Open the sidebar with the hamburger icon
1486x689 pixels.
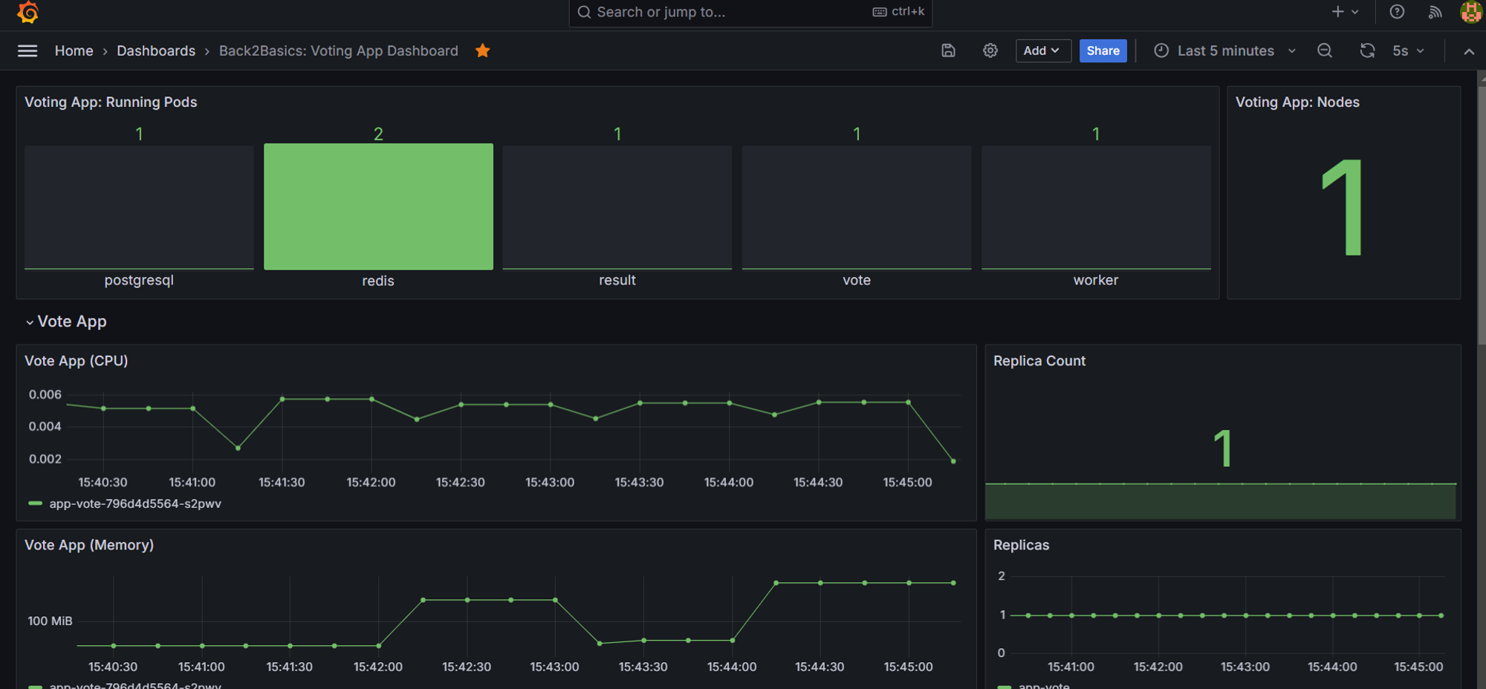(27, 50)
